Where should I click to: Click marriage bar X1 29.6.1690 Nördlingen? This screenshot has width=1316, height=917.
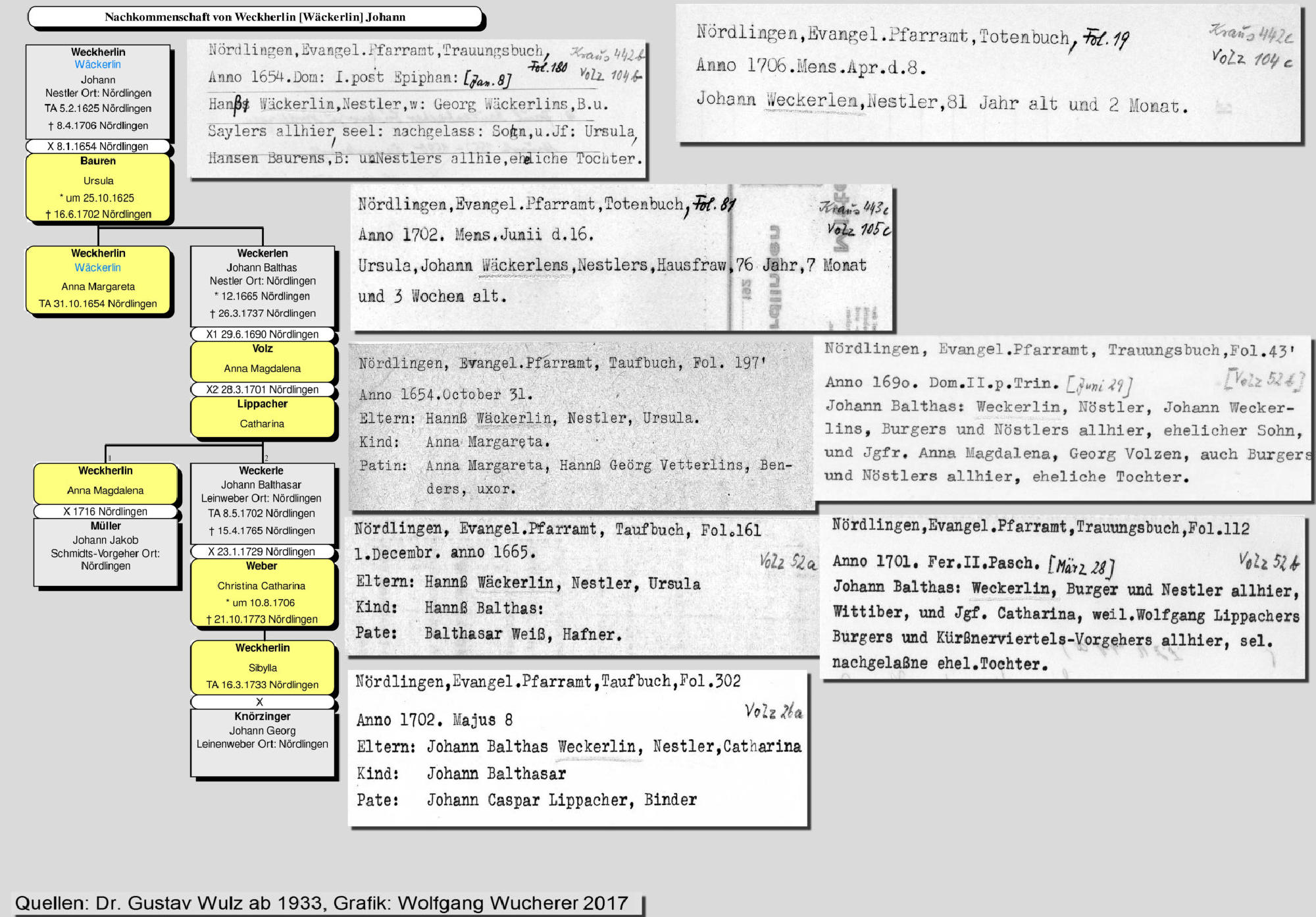[263, 334]
